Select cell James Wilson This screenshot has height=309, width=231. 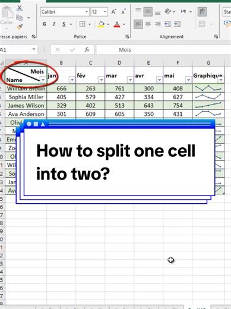(26, 106)
